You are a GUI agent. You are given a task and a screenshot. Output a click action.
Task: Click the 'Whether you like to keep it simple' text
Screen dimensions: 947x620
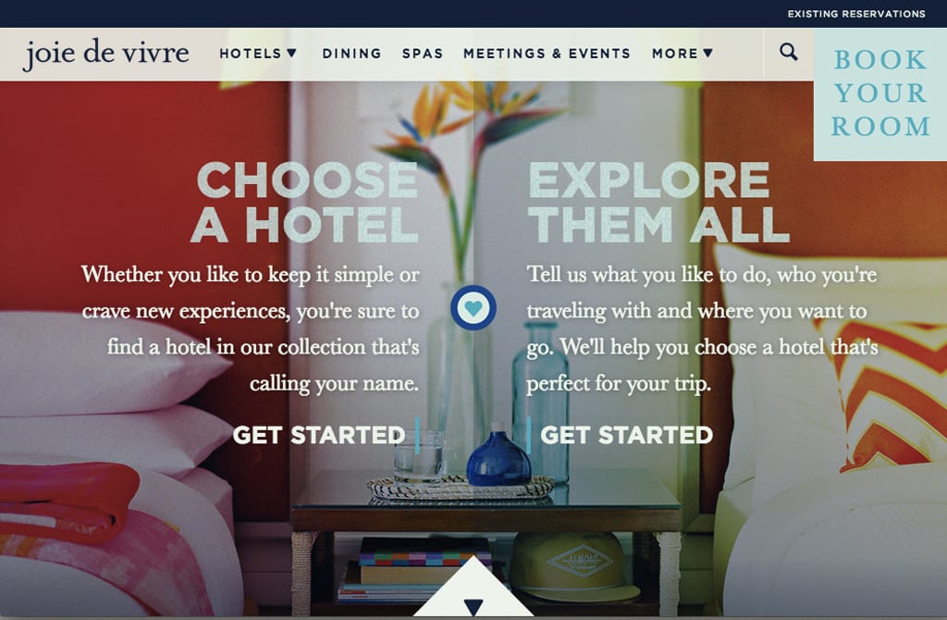point(251,329)
